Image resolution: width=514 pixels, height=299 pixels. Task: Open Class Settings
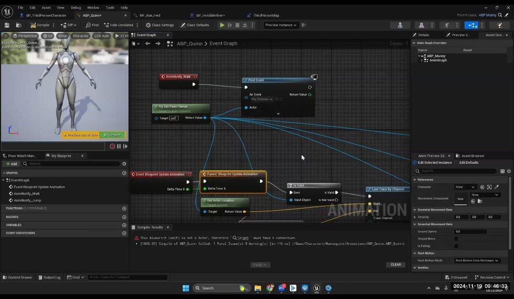(x=159, y=25)
